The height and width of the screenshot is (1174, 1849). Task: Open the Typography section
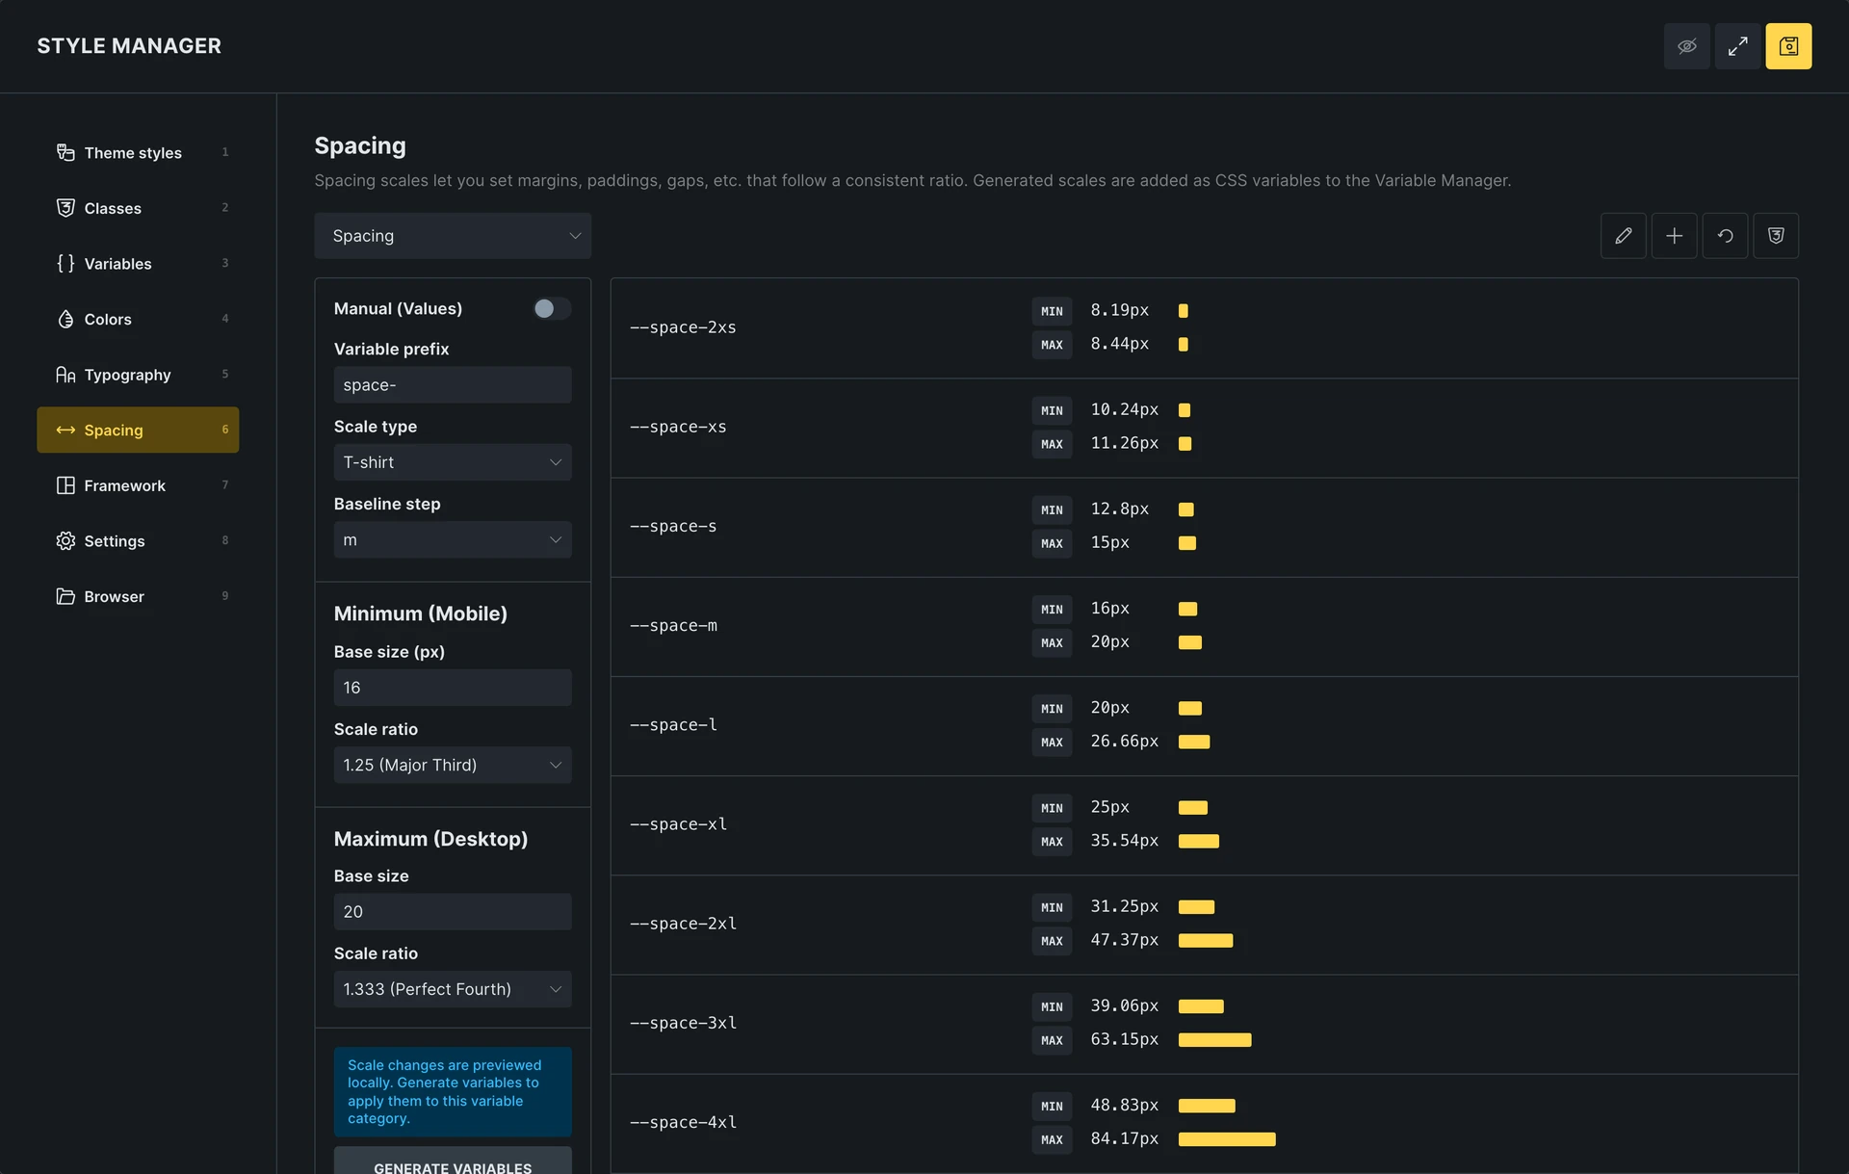(x=138, y=375)
